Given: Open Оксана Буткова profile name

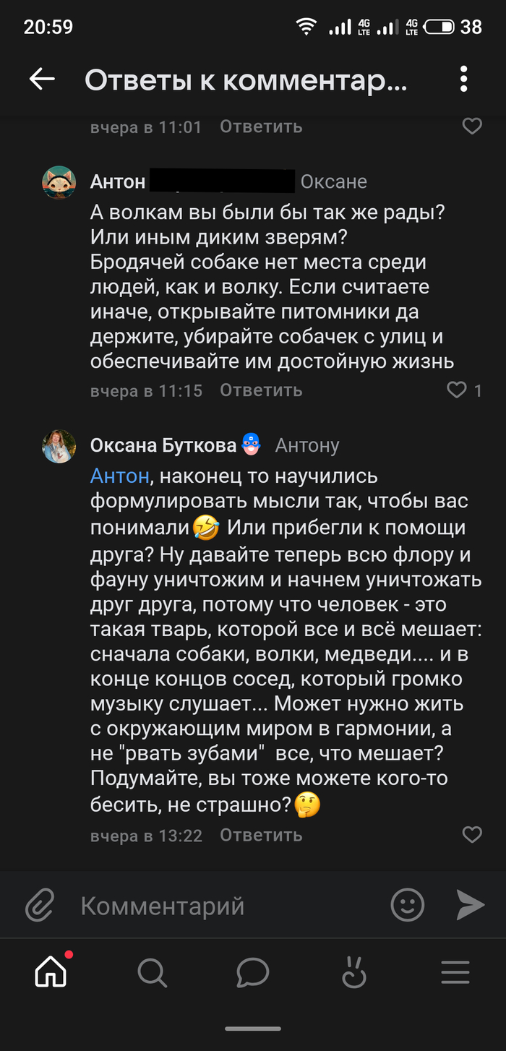Looking at the screenshot, I should pyautogui.click(x=163, y=445).
